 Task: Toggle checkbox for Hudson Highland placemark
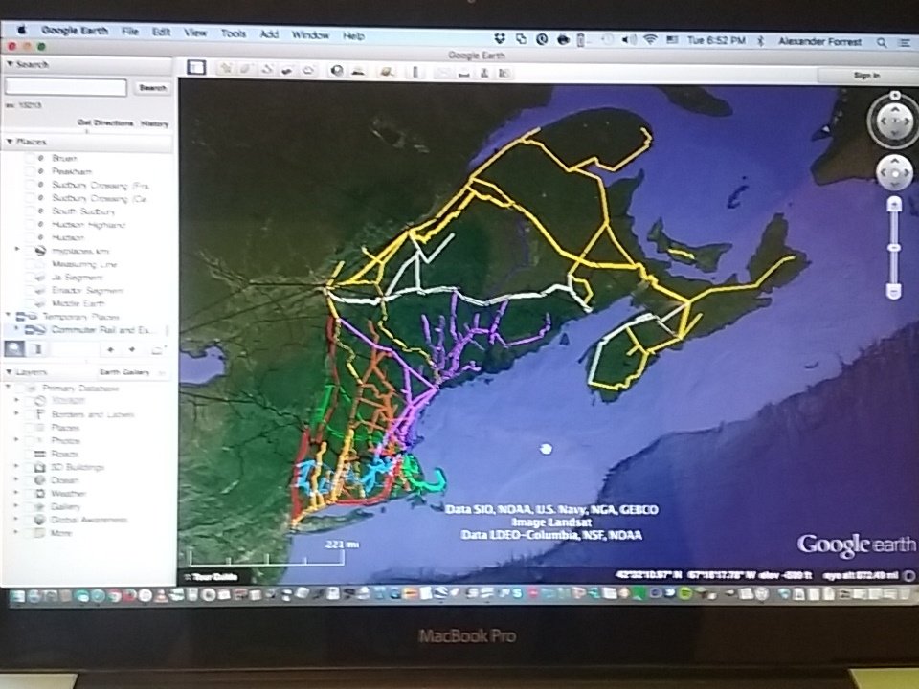pos(30,224)
